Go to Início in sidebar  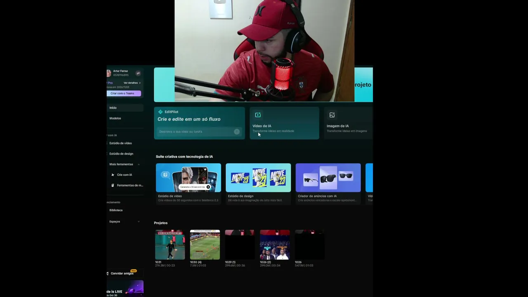[125, 108]
